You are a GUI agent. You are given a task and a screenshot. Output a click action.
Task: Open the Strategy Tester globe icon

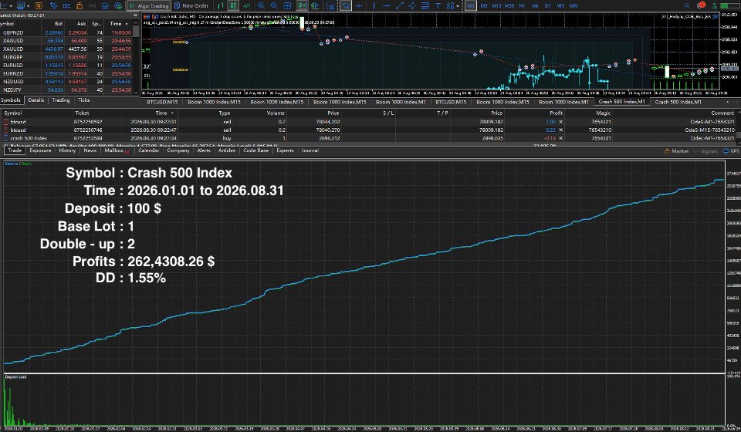pyautogui.click(x=118, y=5)
